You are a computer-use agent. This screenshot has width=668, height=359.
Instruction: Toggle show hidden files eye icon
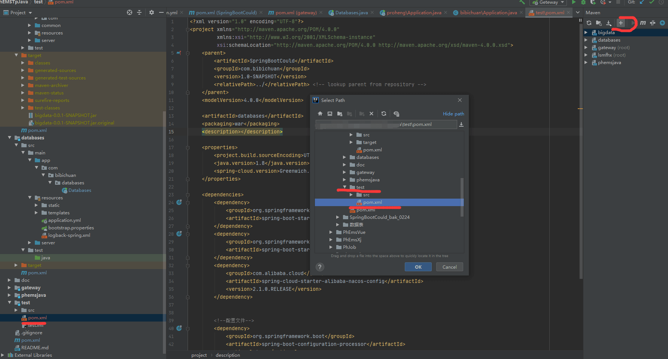click(x=397, y=114)
